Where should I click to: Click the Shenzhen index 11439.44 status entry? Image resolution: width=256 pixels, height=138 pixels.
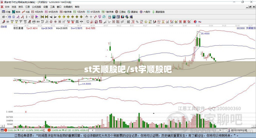click(68, 130)
